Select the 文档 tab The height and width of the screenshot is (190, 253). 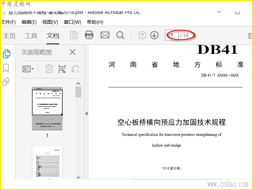(x=53, y=36)
